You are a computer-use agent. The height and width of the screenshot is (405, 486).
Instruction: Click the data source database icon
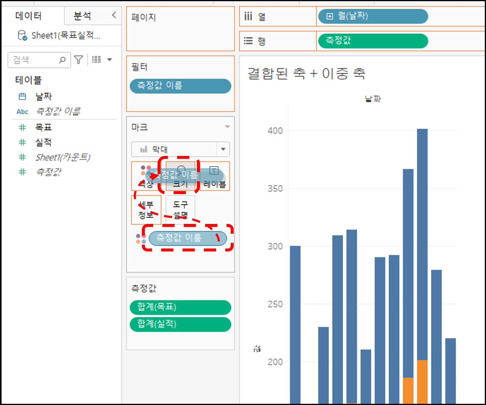22,36
